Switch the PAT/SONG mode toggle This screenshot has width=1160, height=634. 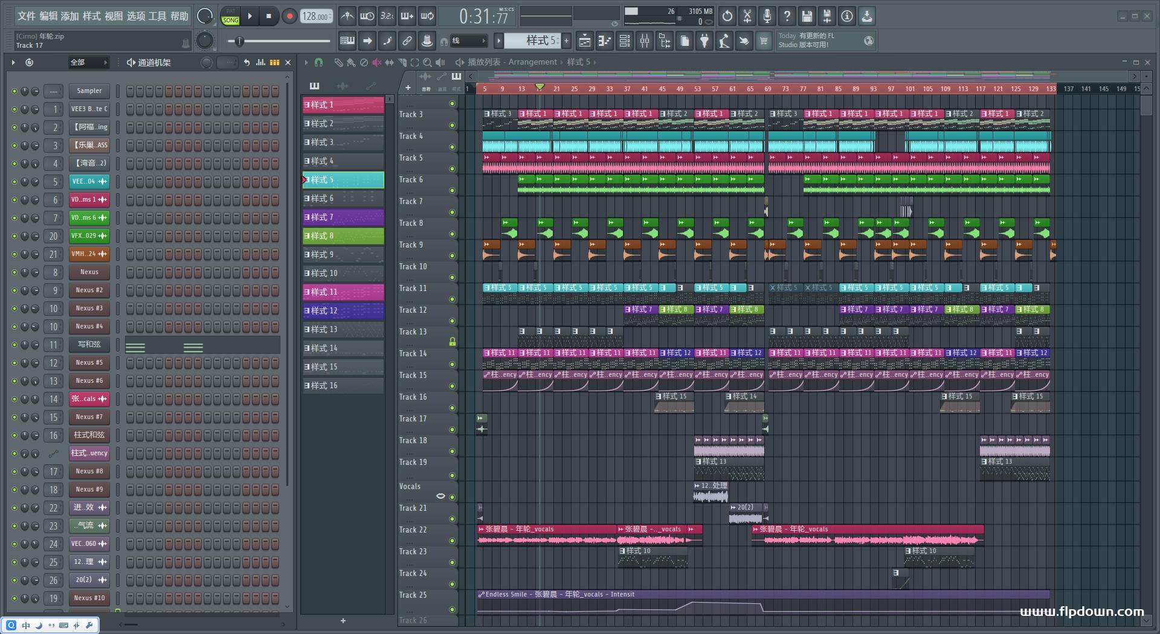tap(230, 16)
